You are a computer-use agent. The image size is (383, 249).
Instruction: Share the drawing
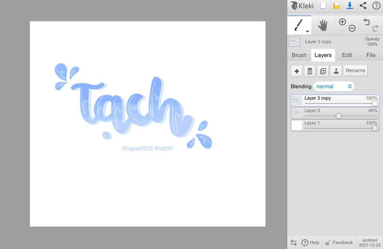pos(363,6)
